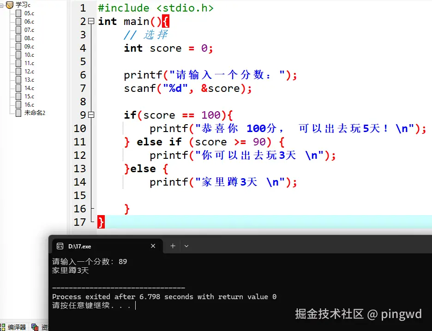
Task: Open file 06.c in project tree
Action: (29, 22)
